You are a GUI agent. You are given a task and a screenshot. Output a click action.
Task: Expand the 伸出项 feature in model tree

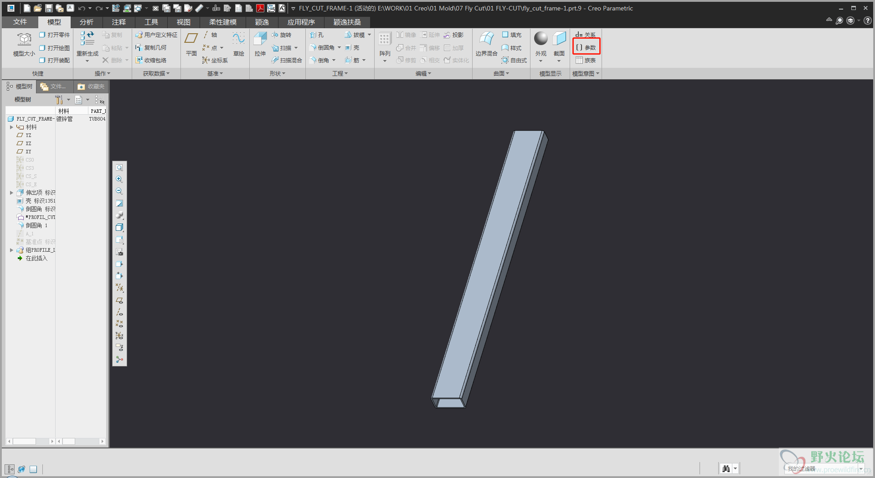(11, 193)
